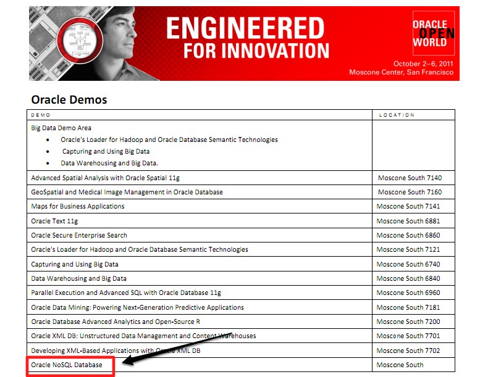Select the Big Data Demo Area title
Image resolution: width=480 pixels, height=377 pixels.
61,128
